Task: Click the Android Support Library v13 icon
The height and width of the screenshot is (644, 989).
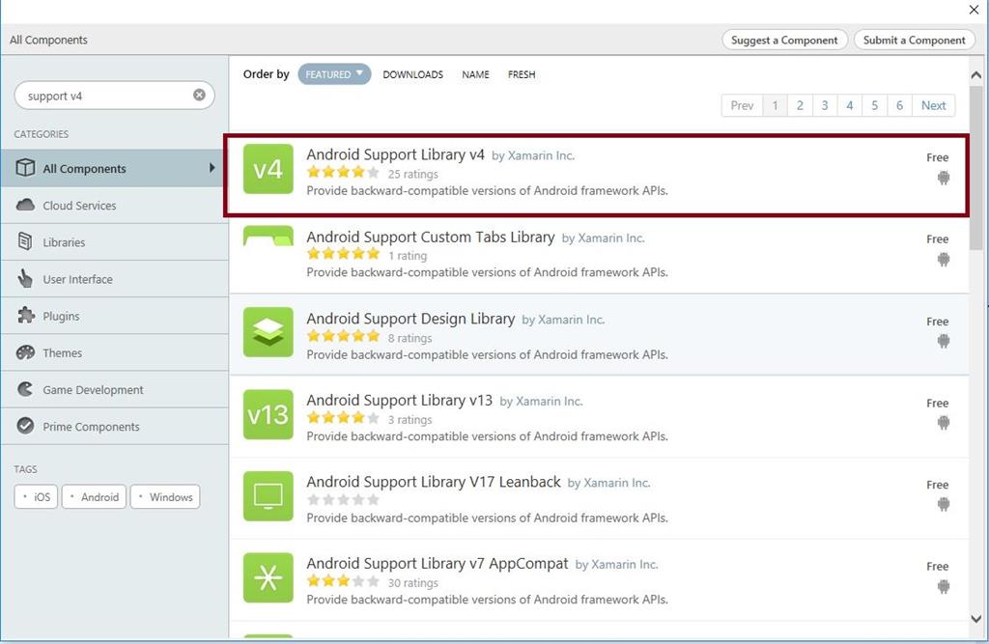Action: click(x=268, y=414)
